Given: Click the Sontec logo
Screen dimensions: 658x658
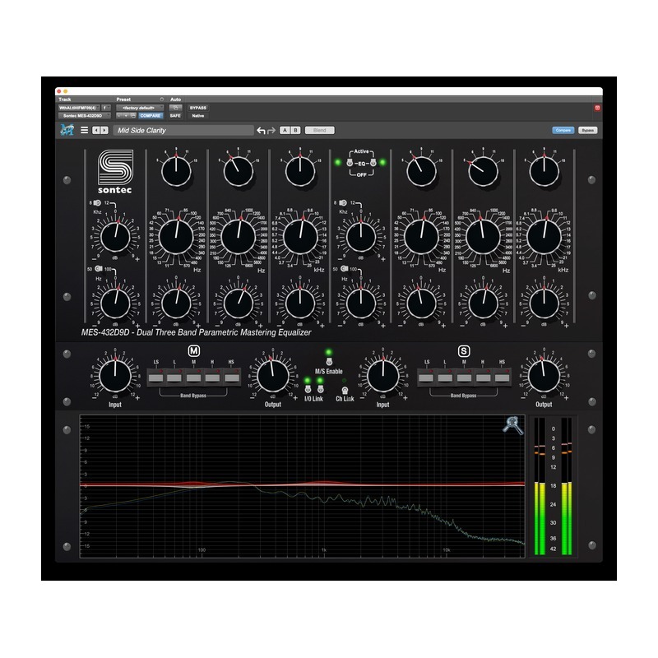Looking at the screenshot, I should tap(115, 172).
